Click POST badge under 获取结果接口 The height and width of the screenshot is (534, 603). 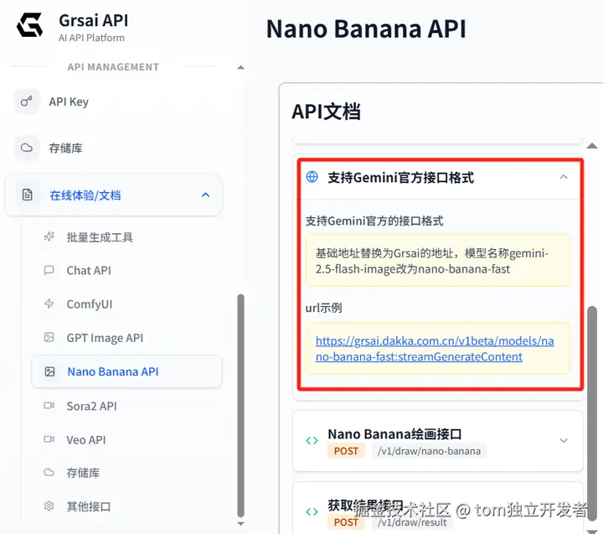[346, 522]
